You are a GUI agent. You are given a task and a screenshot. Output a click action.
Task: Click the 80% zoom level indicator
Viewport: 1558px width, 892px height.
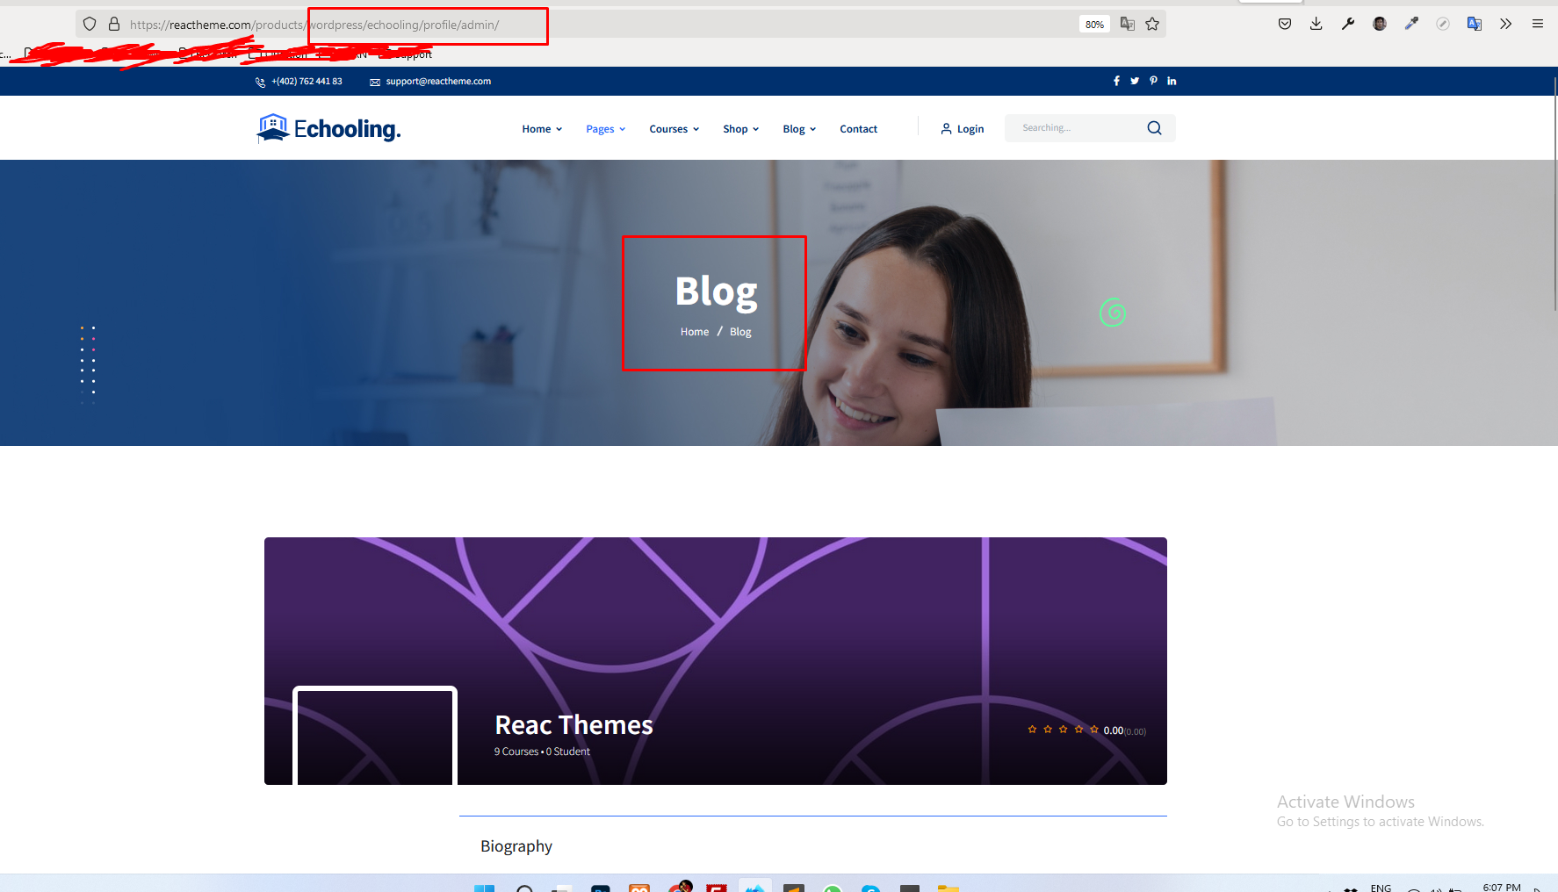[x=1094, y=25]
